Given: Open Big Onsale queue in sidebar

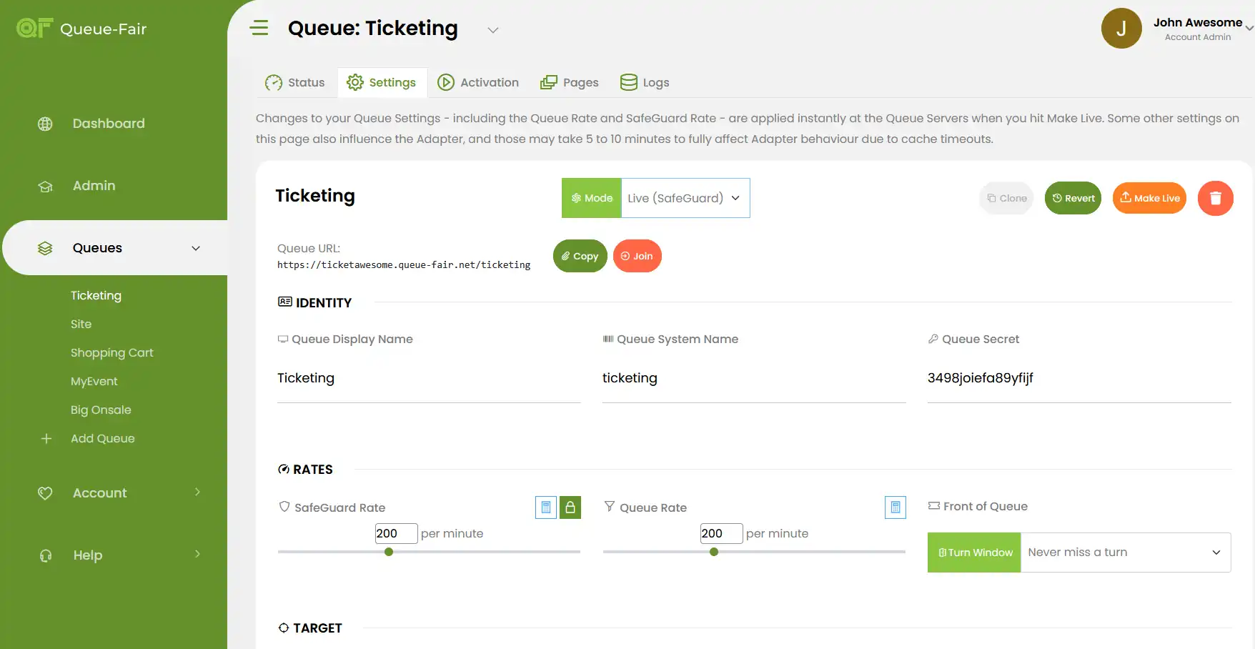Looking at the screenshot, I should [101, 410].
